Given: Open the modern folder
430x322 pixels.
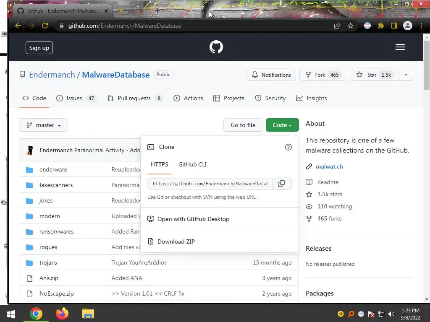Looking at the screenshot, I should point(50,216).
